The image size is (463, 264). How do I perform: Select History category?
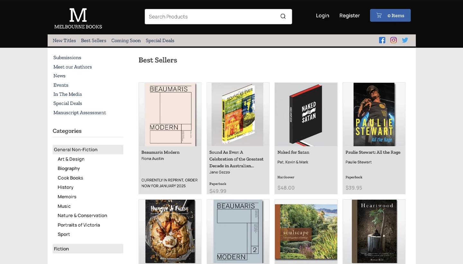click(66, 187)
